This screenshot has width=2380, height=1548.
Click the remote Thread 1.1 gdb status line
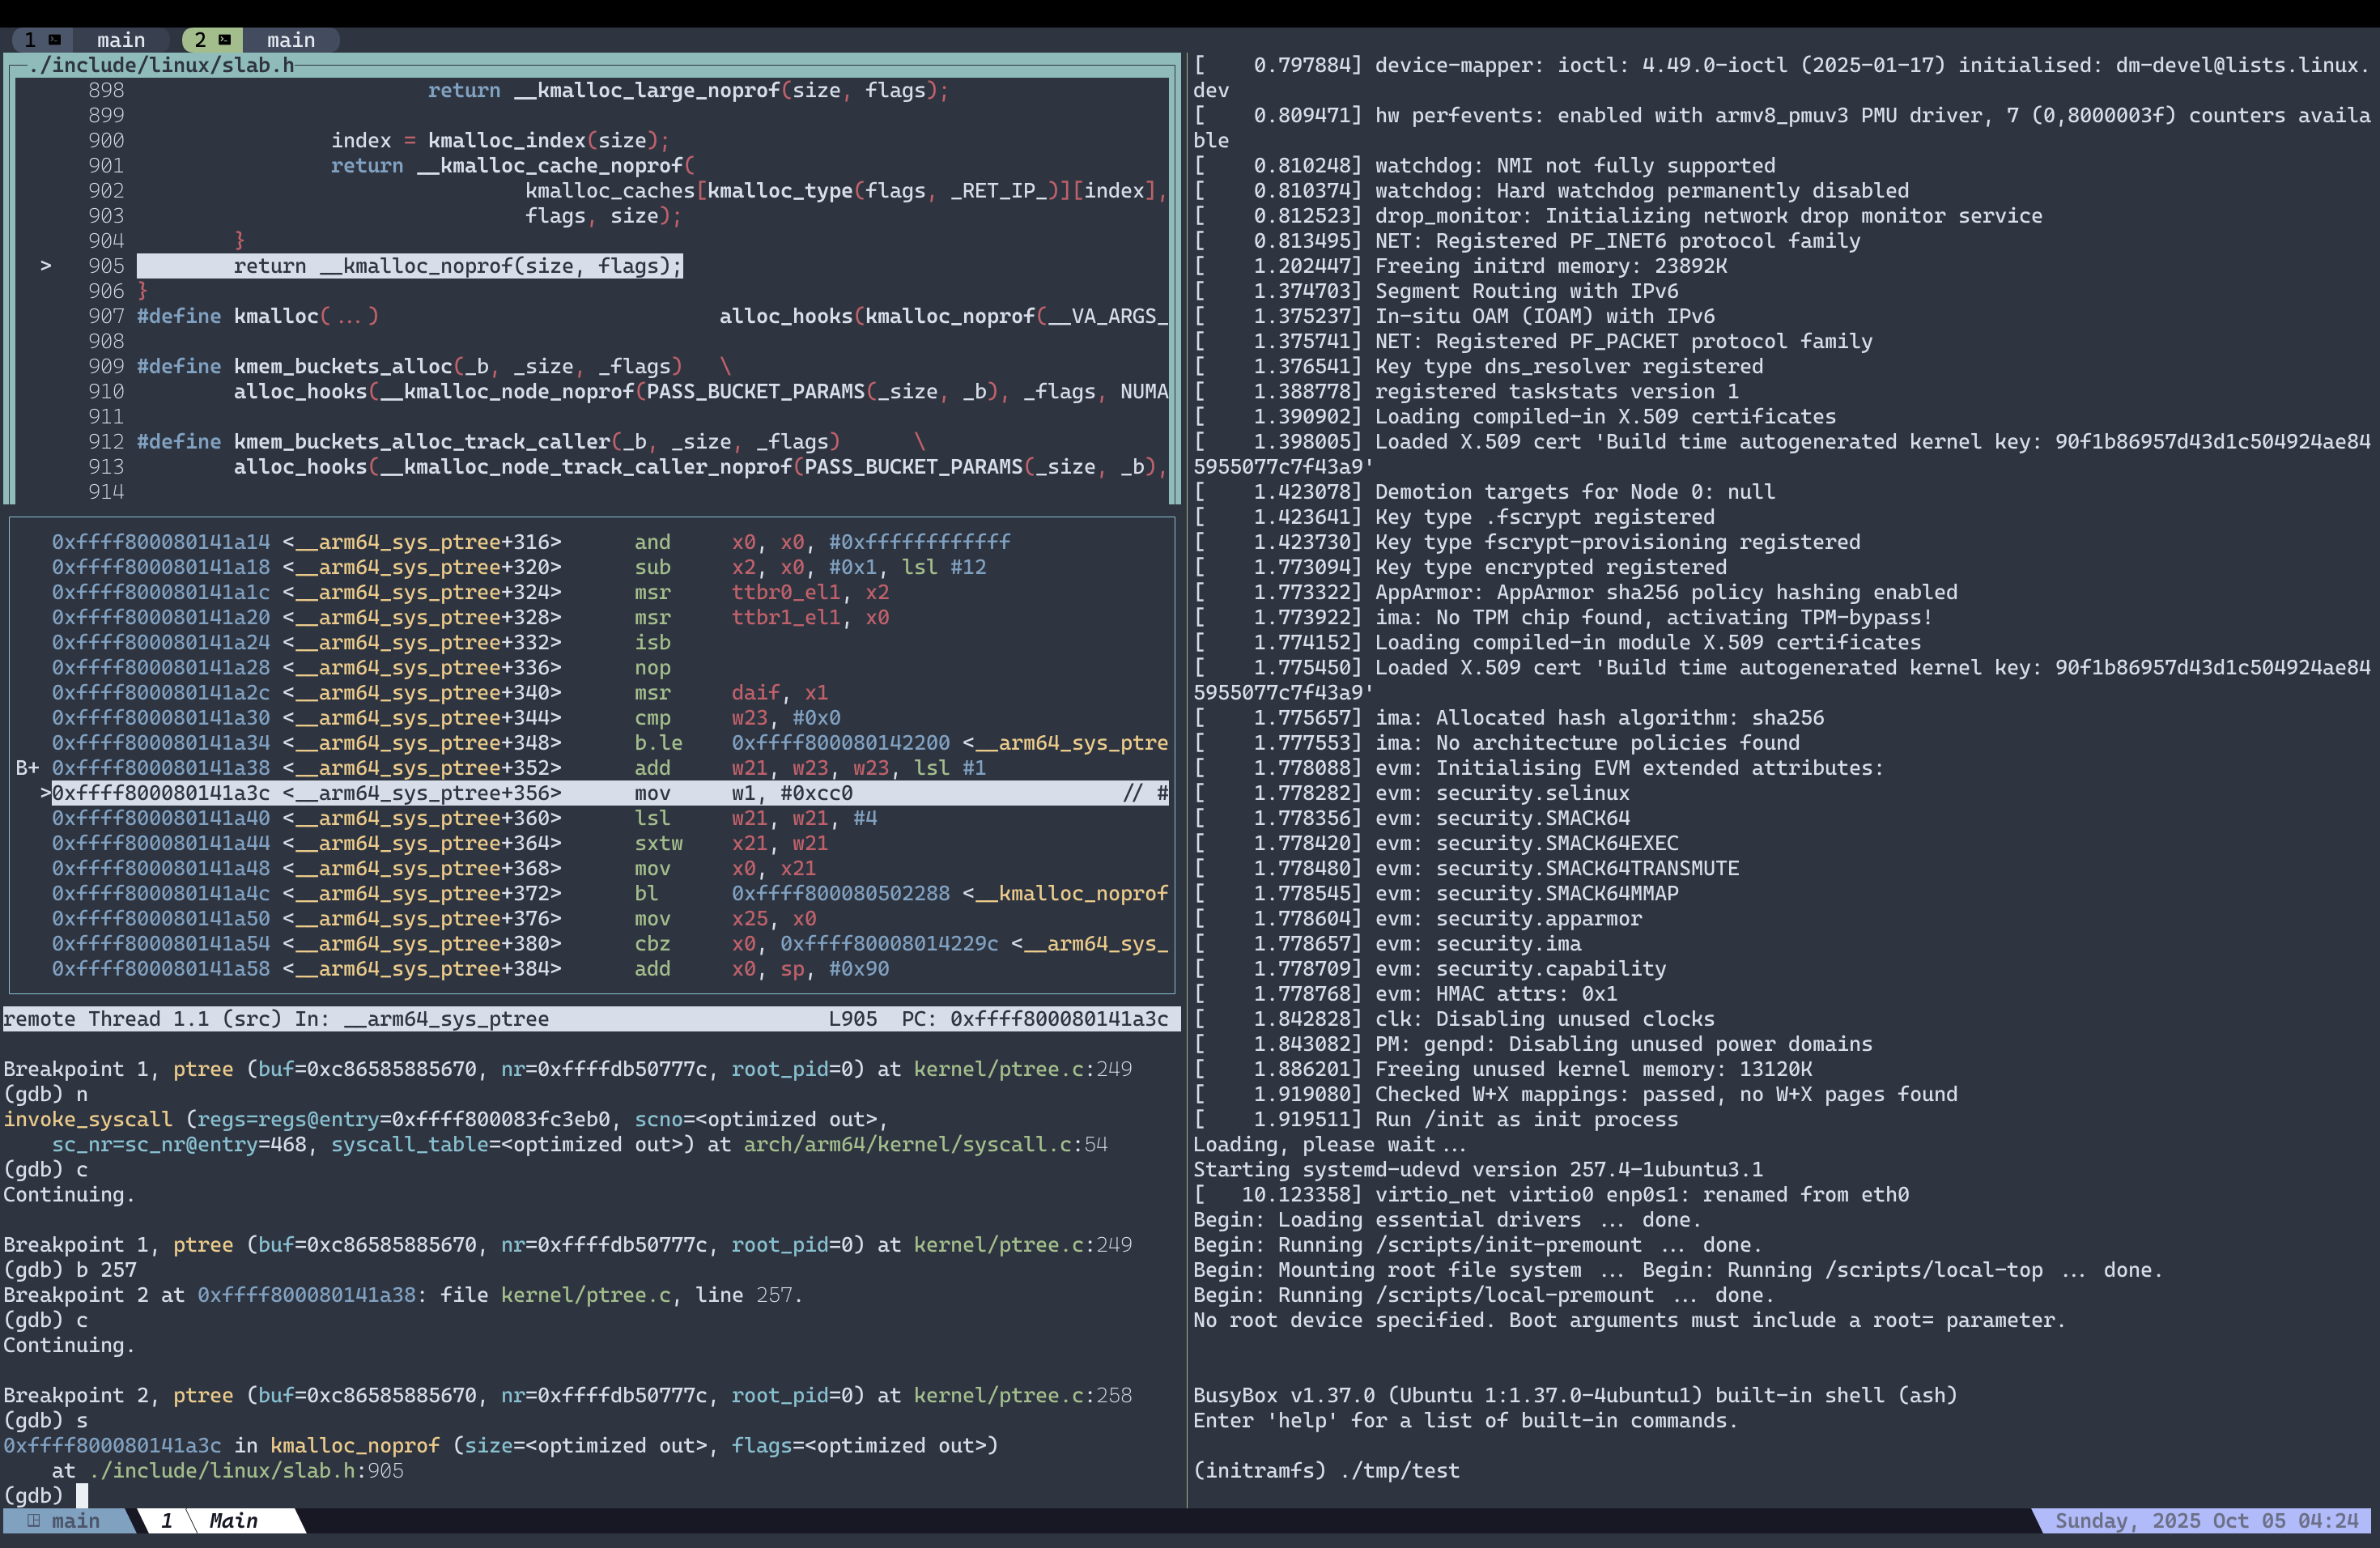point(276,1019)
